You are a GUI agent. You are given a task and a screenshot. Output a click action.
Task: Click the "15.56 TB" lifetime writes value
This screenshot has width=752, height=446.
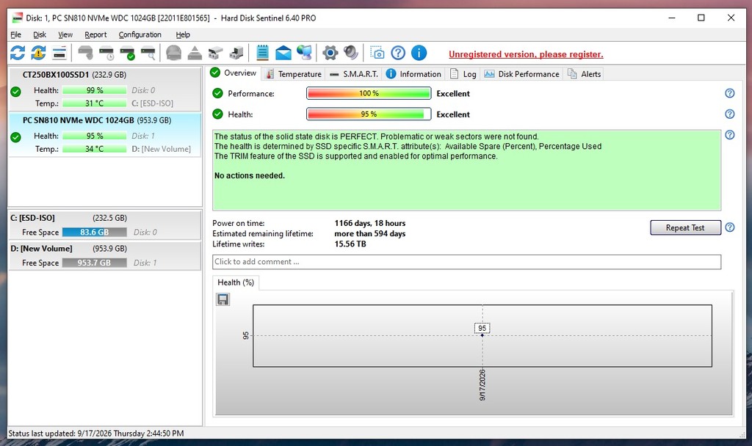(x=350, y=244)
